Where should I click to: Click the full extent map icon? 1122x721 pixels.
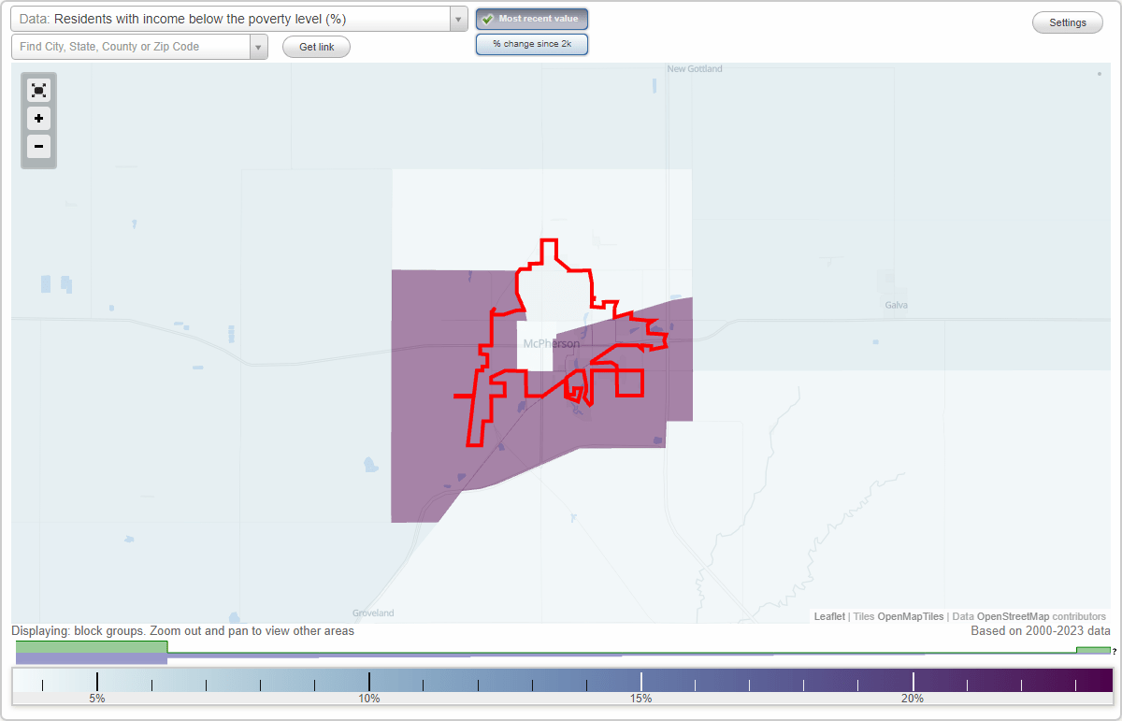38,90
